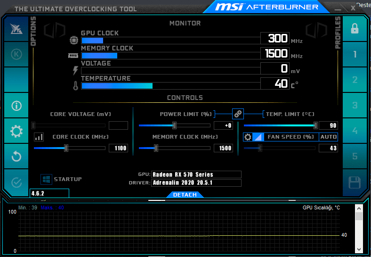The height and width of the screenshot is (257, 371).
Task: Adjust the power limit slider handle
Action: (x=174, y=125)
